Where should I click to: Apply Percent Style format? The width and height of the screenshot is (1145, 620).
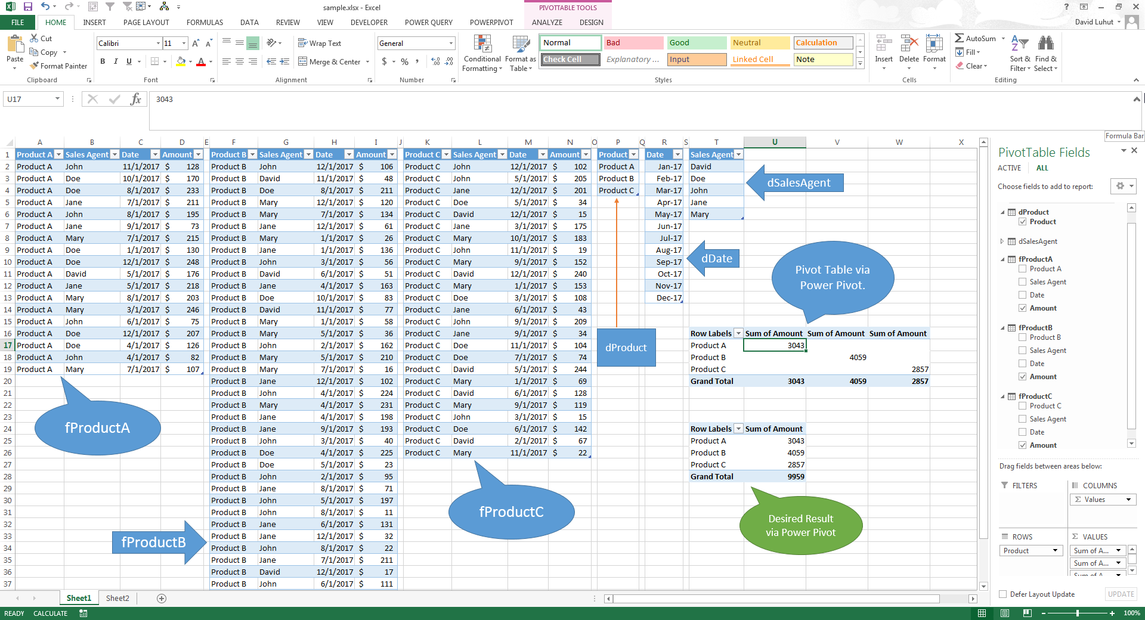(x=405, y=61)
